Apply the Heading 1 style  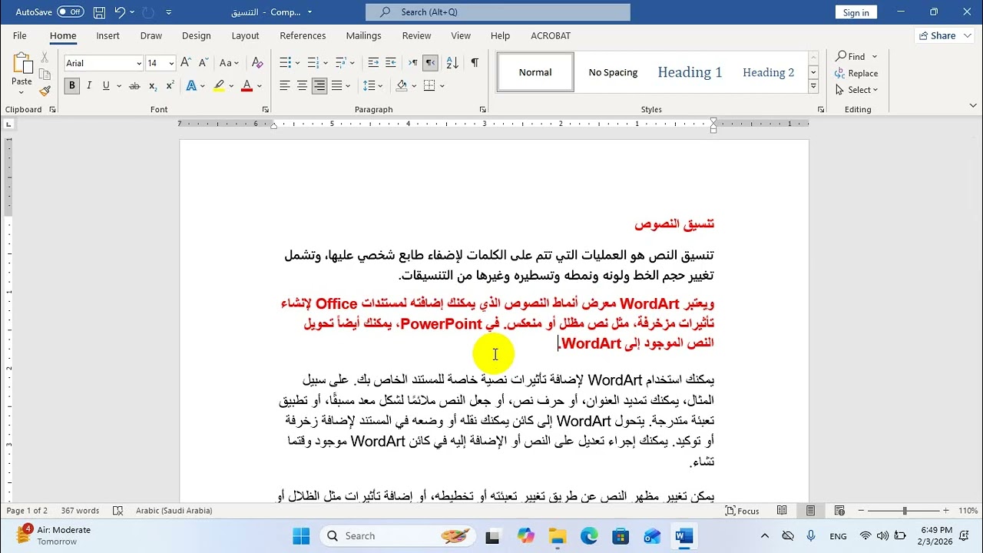(x=690, y=72)
